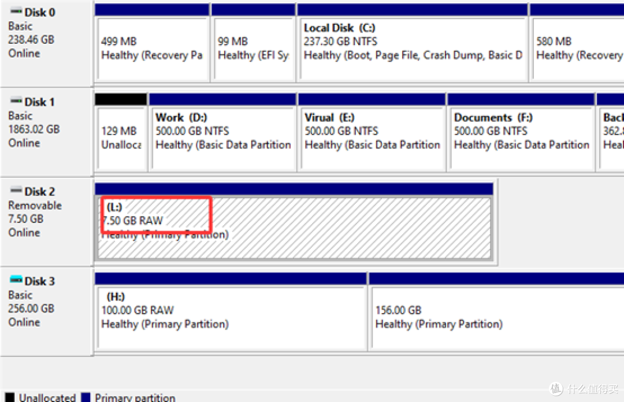Screen dimensions: 624x402
Task: Click Disk 2 Online status text
Action: (x=24, y=232)
